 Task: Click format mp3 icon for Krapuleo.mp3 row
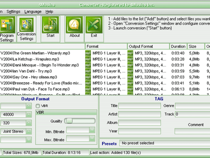coord(88,59)
